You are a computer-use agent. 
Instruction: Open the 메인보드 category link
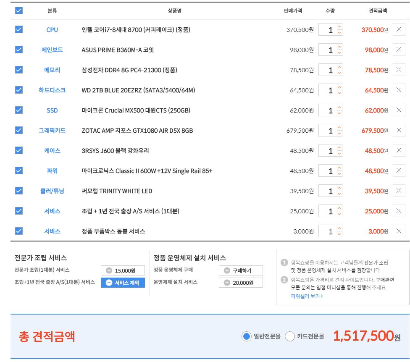pos(52,50)
